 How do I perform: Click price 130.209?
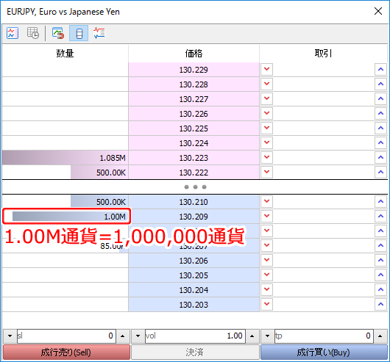(x=194, y=217)
